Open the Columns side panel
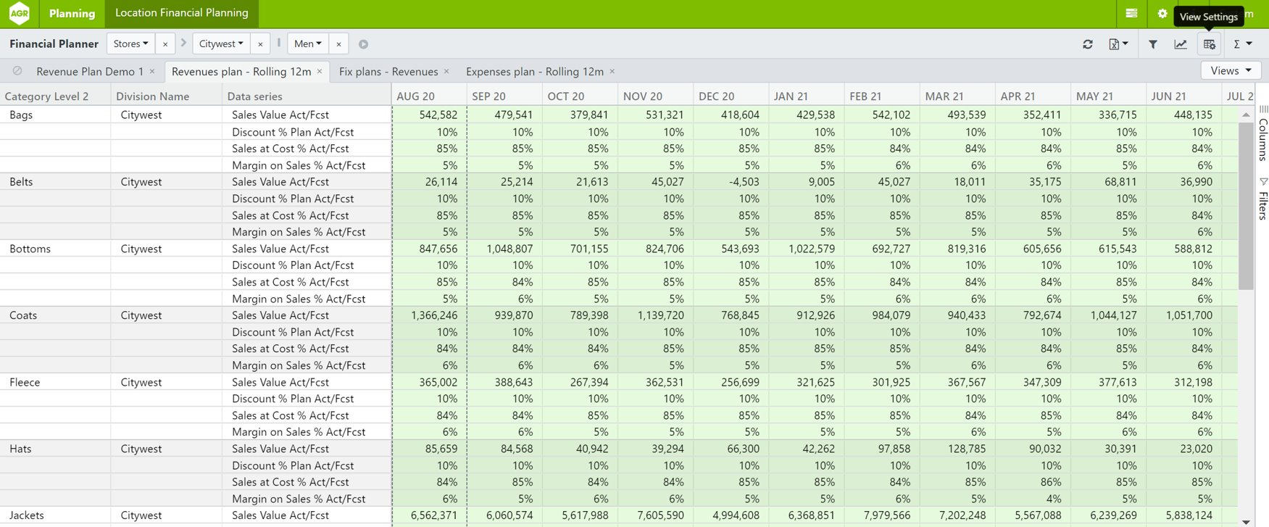This screenshot has height=527, width=1269. [1262, 134]
